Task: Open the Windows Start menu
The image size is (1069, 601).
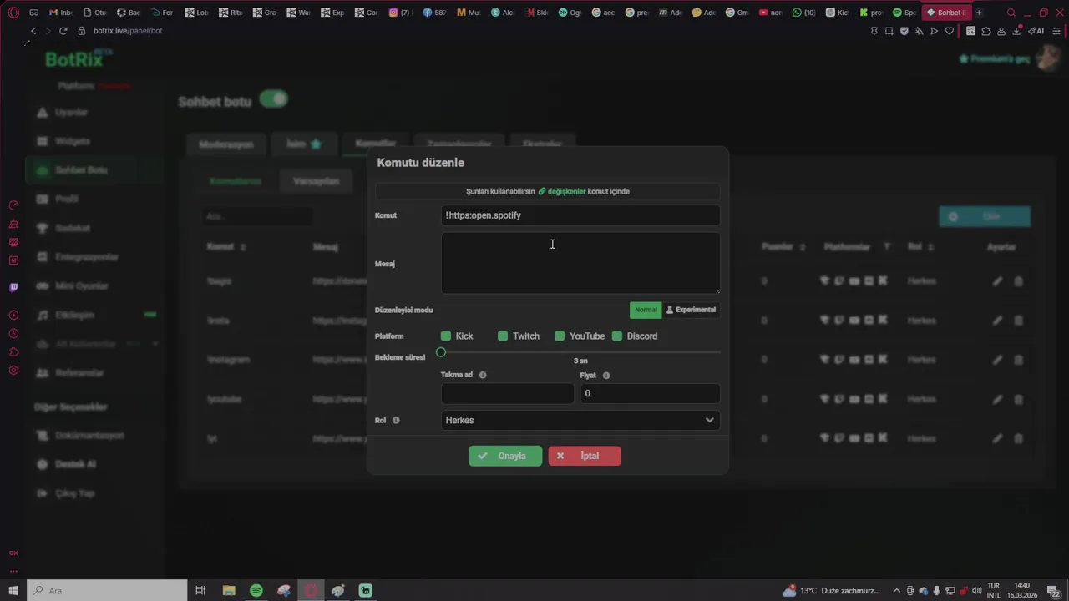Action: coord(13,590)
